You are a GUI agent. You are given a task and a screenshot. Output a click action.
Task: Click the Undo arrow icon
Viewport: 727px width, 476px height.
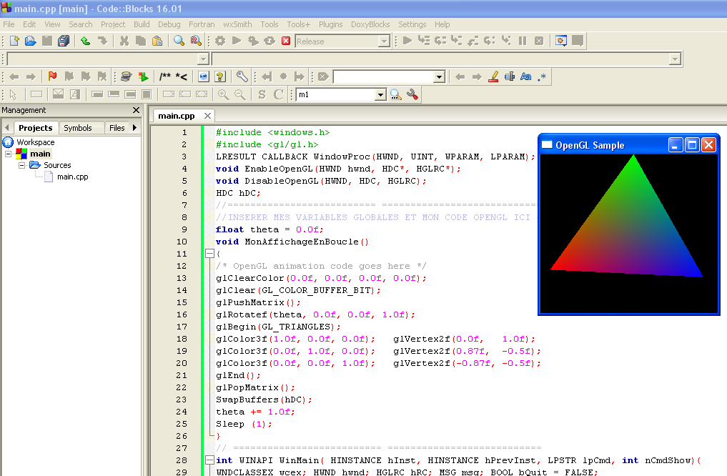point(85,41)
